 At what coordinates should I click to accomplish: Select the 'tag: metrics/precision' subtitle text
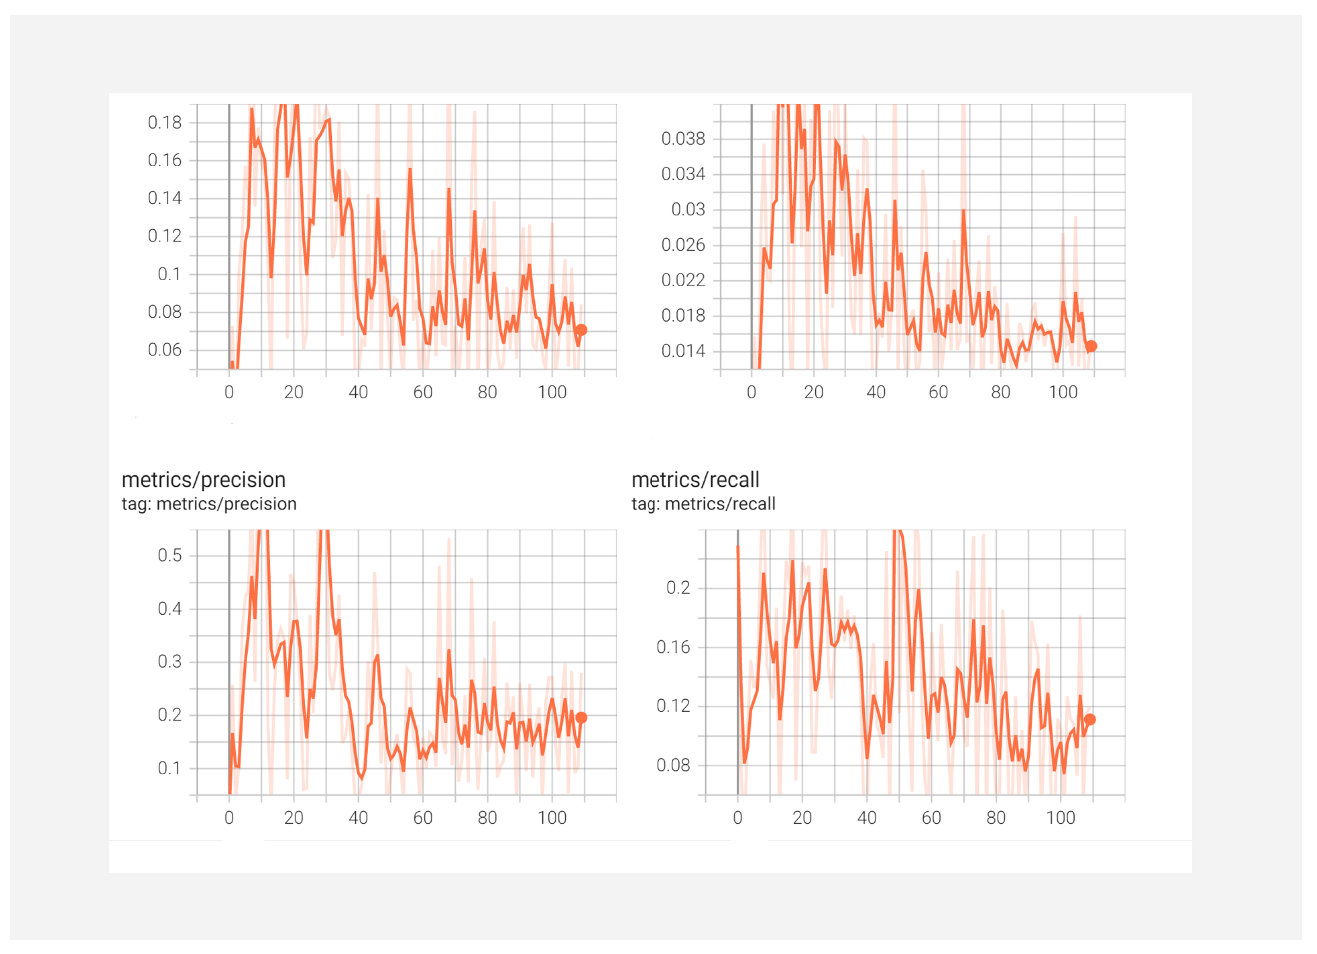click(209, 504)
